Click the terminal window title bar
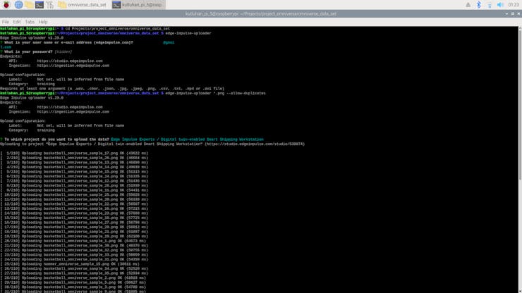This screenshot has width=522, height=293. click(261, 13)
